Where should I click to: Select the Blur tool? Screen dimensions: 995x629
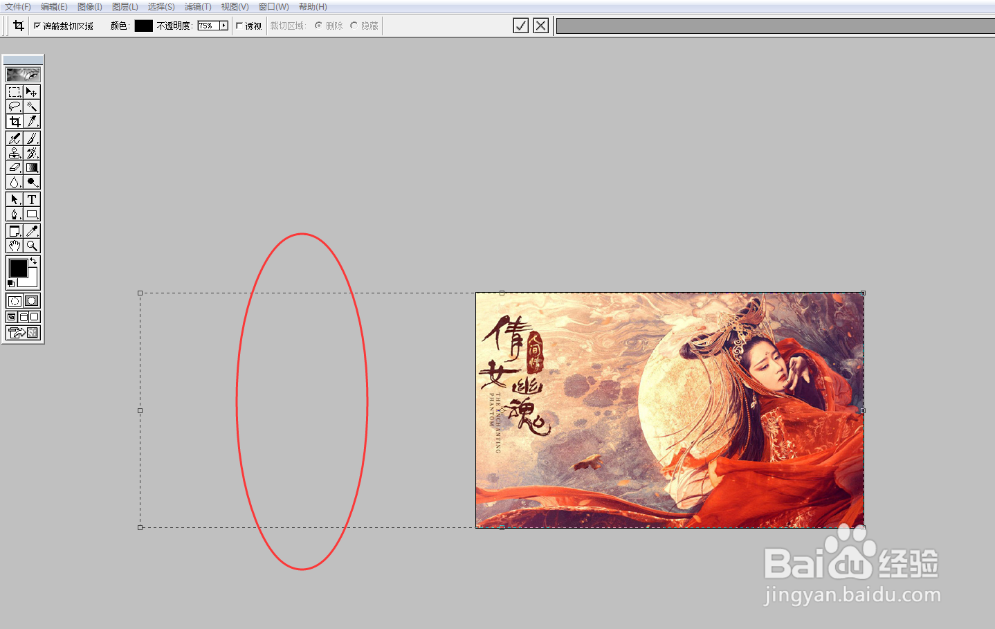(x=15, y=182)
